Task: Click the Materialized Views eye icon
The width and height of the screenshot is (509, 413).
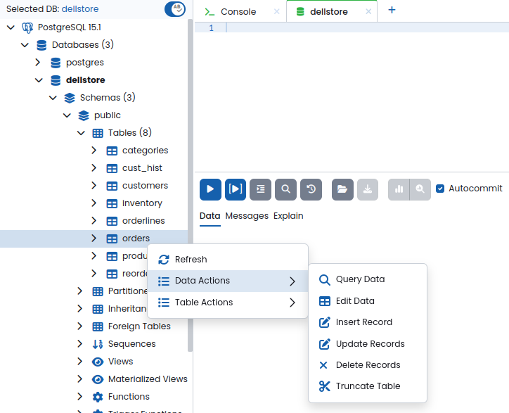Action: (x=98, y=379)
